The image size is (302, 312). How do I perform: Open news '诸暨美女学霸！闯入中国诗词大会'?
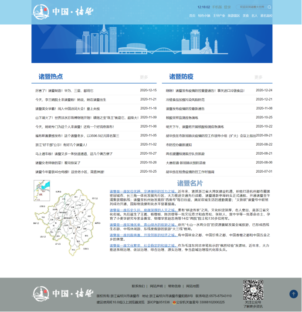click(x=68, y=109)
